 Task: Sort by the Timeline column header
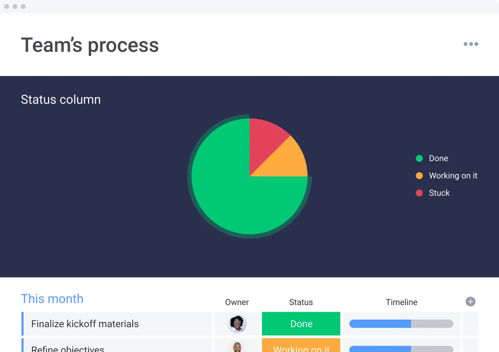coord(401,302)
